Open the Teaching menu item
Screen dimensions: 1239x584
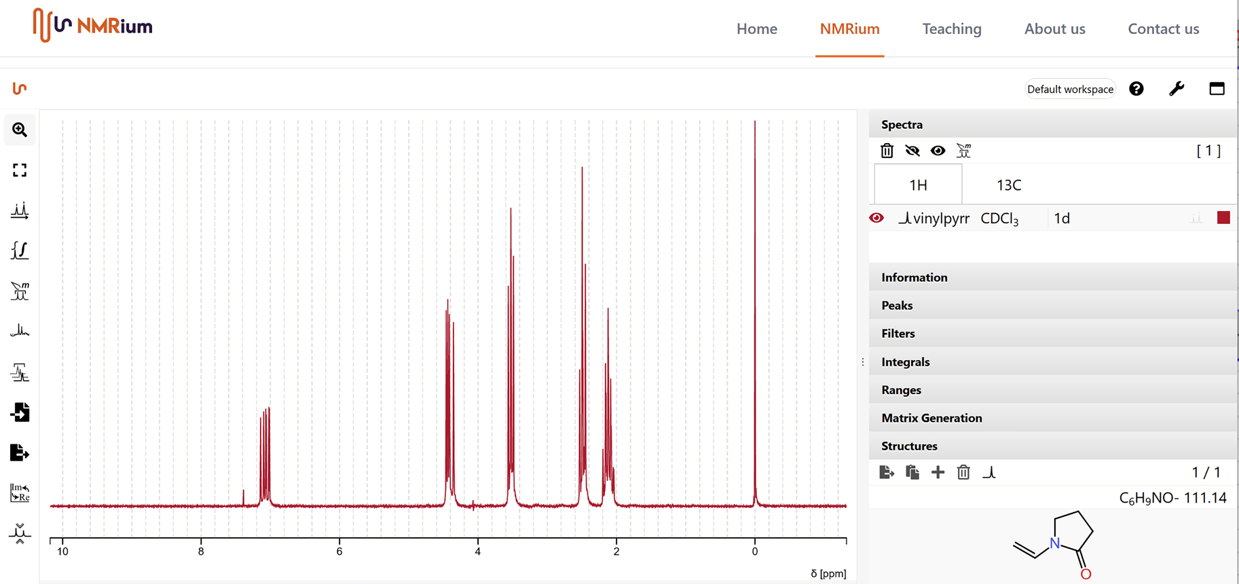click(x=951, y=28)
